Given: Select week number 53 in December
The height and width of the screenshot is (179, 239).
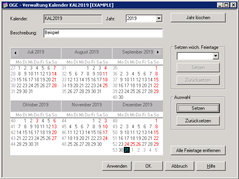Looking at the screenshot, I should point(115,150).
